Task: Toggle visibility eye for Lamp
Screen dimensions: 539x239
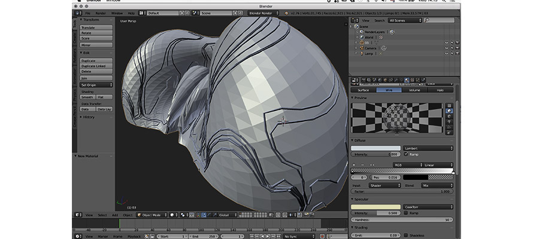Action: pyautogui.click(x=447, y=54)
